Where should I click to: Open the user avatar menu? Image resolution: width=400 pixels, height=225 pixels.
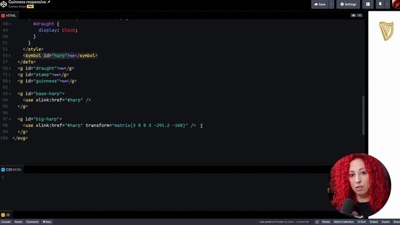396,4
